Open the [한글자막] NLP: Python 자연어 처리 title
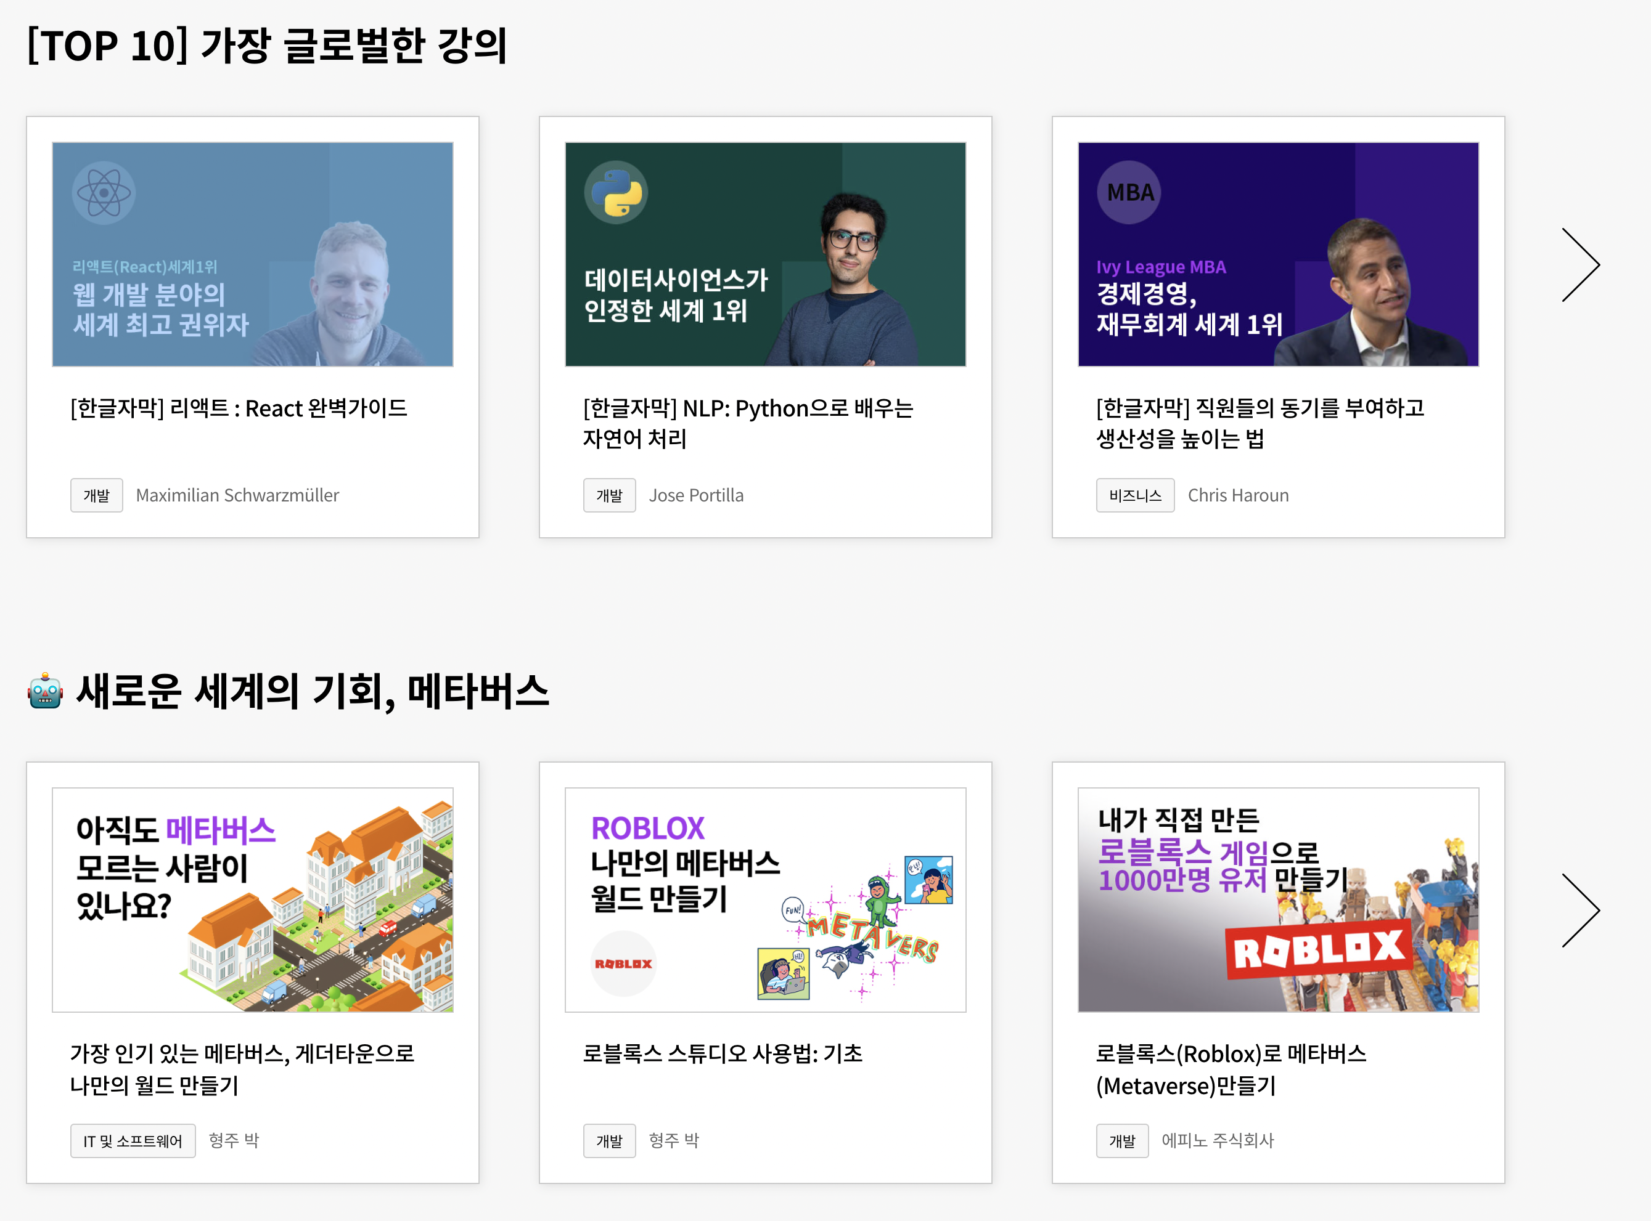This screenshot has width=1651, height=1221. 747,423
